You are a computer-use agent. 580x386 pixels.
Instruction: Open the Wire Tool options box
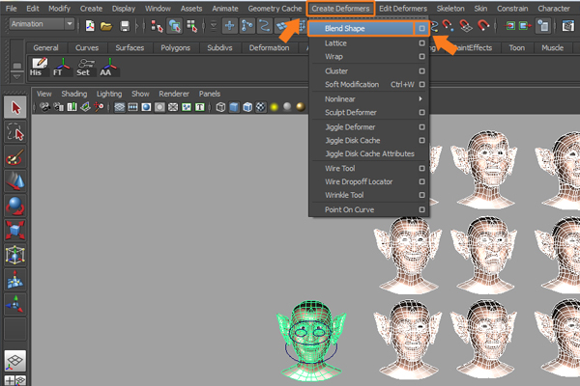[x=421, y=169]
